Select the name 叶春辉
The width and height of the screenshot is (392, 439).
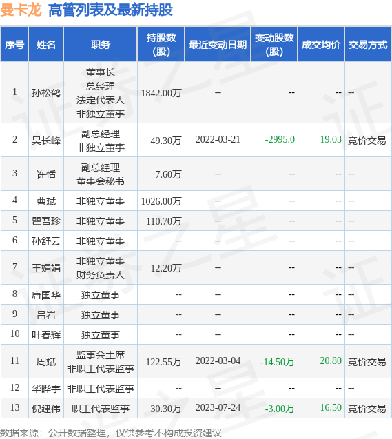(46, 334)
